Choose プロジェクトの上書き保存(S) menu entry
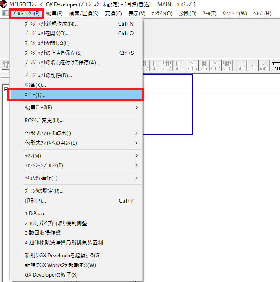The width and height of the screenshot is (280, 282). click(x=76, y=53)
